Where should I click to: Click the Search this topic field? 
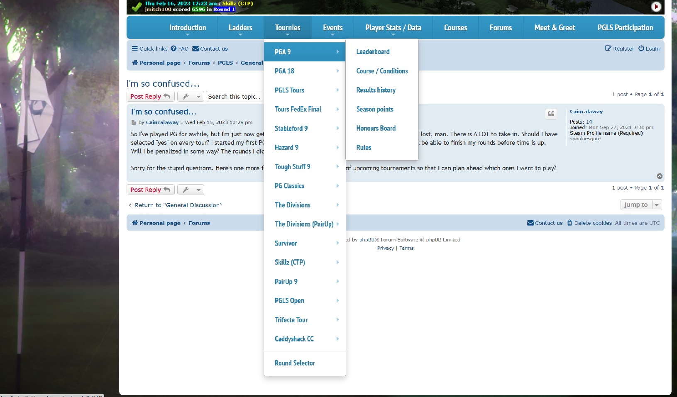[x=235, y=96]
